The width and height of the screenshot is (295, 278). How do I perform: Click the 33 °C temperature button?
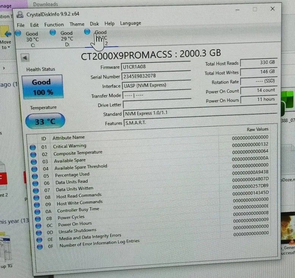click(x=45, y=121)
